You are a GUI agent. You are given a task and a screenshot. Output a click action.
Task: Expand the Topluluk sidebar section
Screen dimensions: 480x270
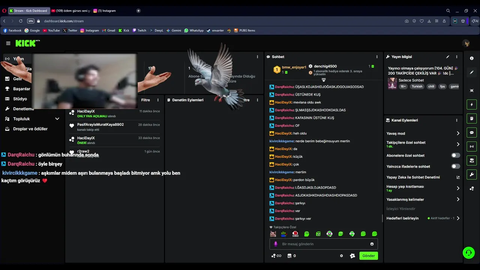[x=32, y=119]
